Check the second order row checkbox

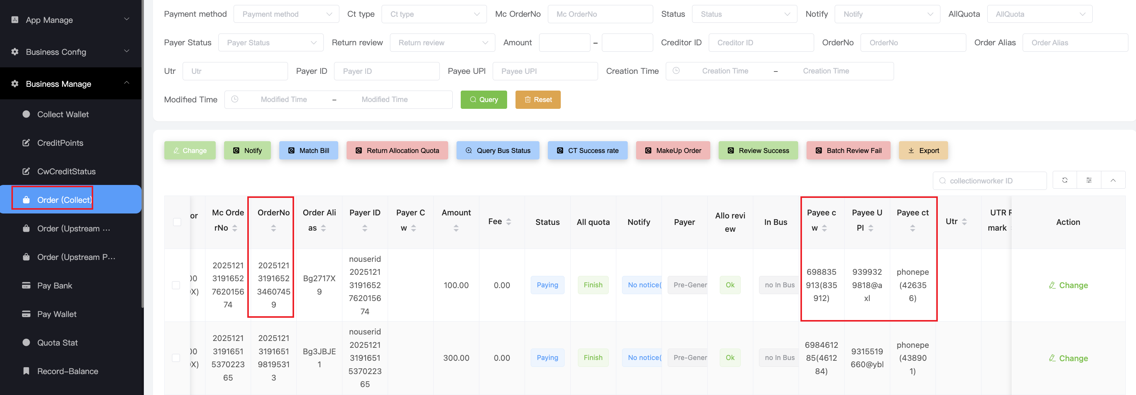click(177, 358)
